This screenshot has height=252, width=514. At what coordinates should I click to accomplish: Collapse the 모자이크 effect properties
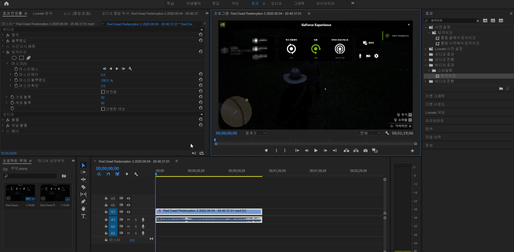(x=3, y=52)
